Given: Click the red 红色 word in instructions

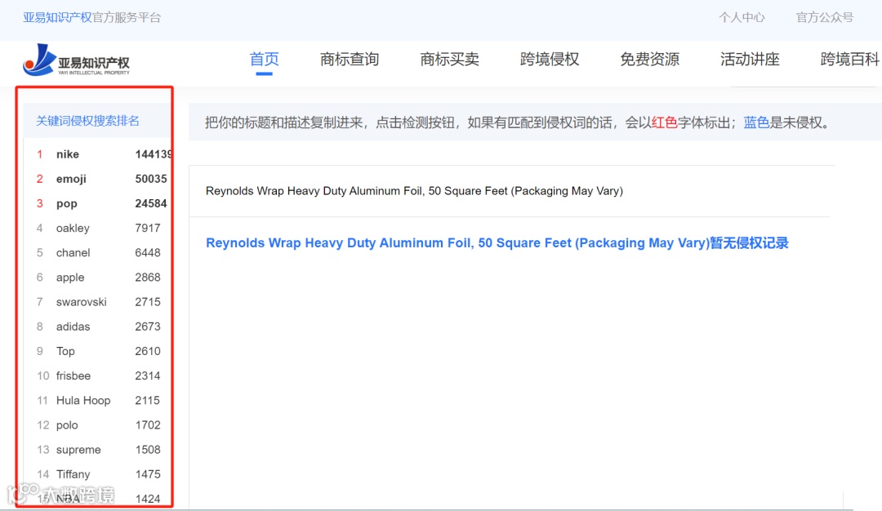Looking at the screenshot, I should pos(664,122).
